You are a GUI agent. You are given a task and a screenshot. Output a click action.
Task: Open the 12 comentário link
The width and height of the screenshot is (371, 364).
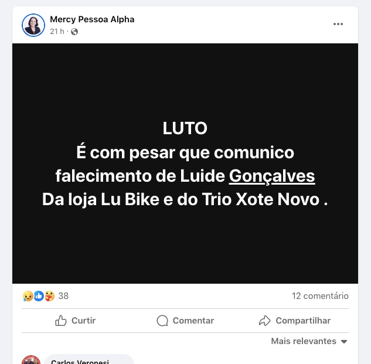[320, 296]
